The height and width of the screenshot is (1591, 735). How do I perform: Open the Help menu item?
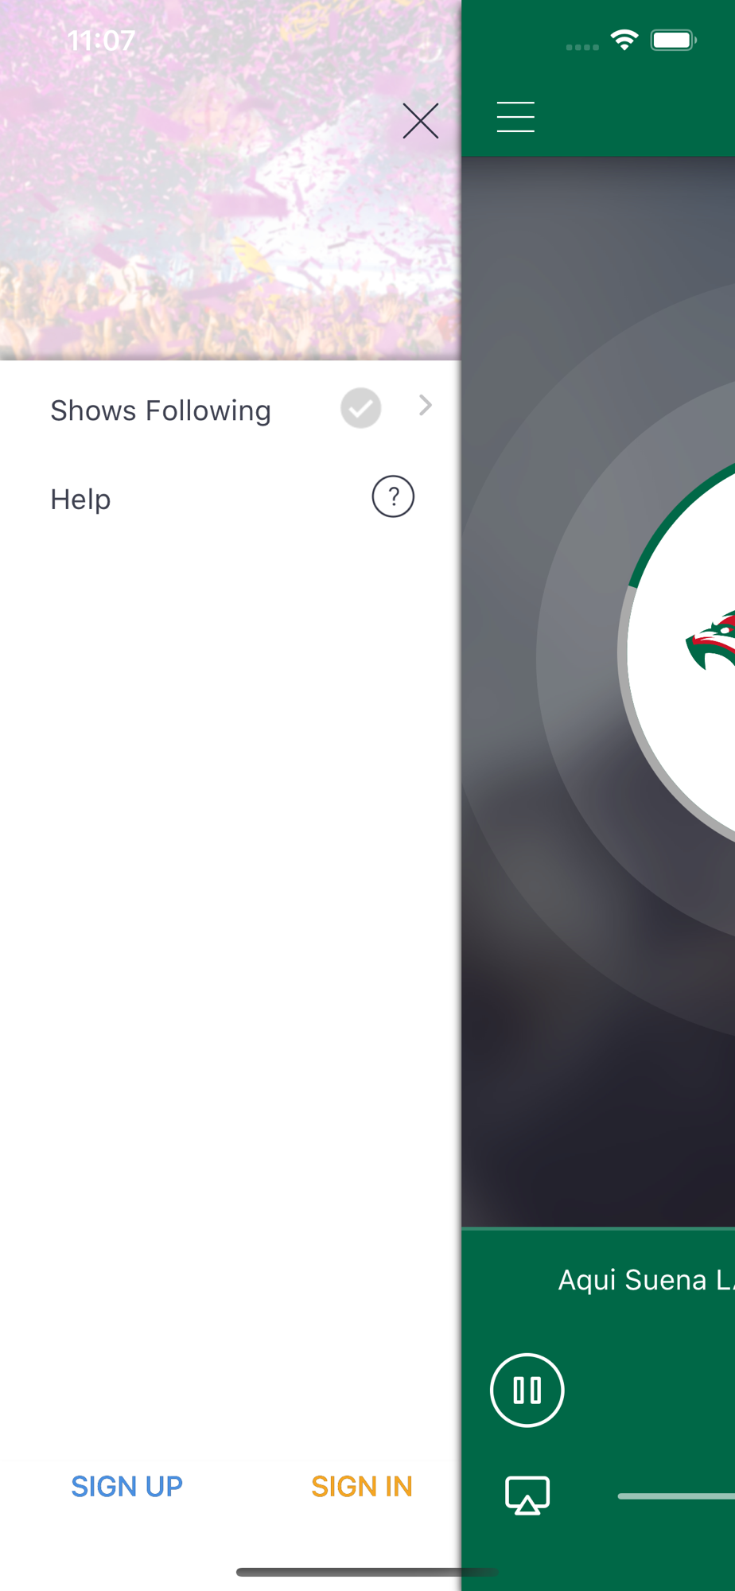coord(231,499)
